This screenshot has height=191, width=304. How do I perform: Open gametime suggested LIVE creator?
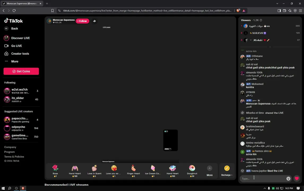coord(21,137)
